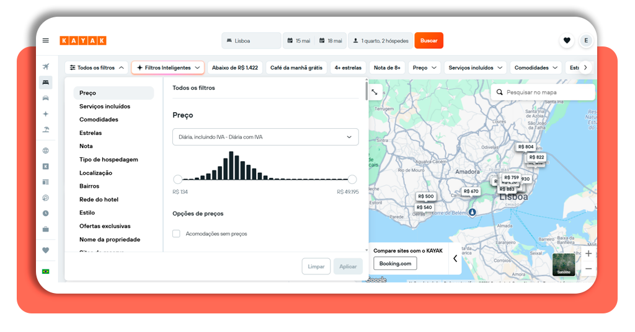635x332 pixels.
Task: Collapse the 'Todos os filtros' dropdown
Action: pyautogui.click(x=96, y=68)
